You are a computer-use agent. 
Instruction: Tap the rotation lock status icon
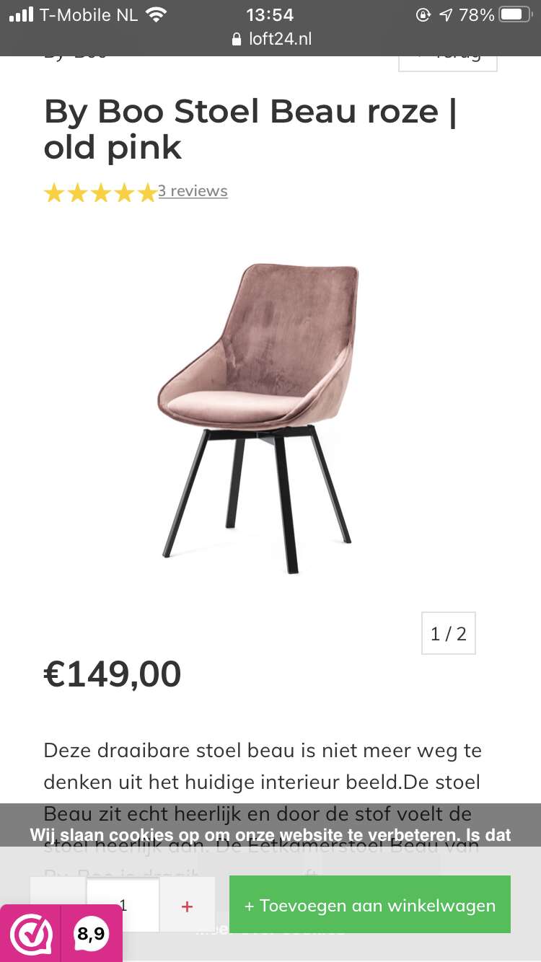pyautogui.click(x=423, y=14)
